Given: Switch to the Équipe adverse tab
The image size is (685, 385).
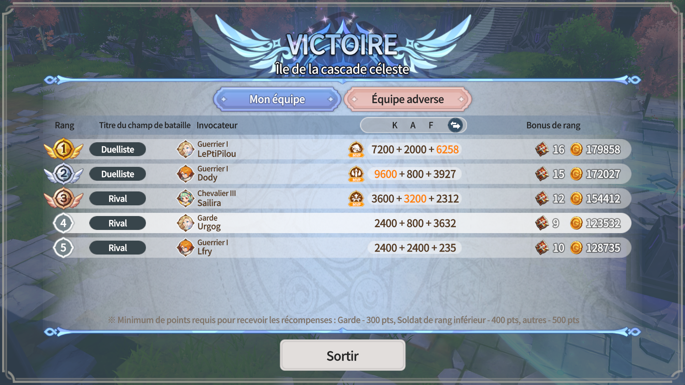Looking at the screenshot, I should point(408,99).
